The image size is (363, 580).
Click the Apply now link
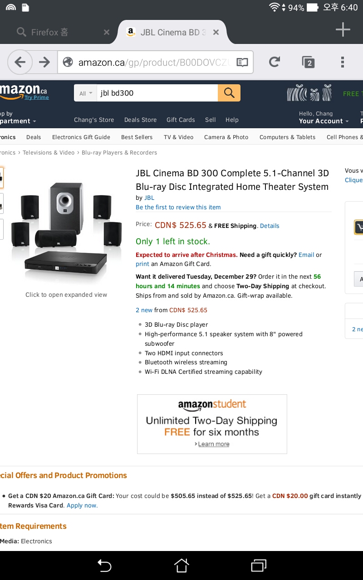click(82, 505)
